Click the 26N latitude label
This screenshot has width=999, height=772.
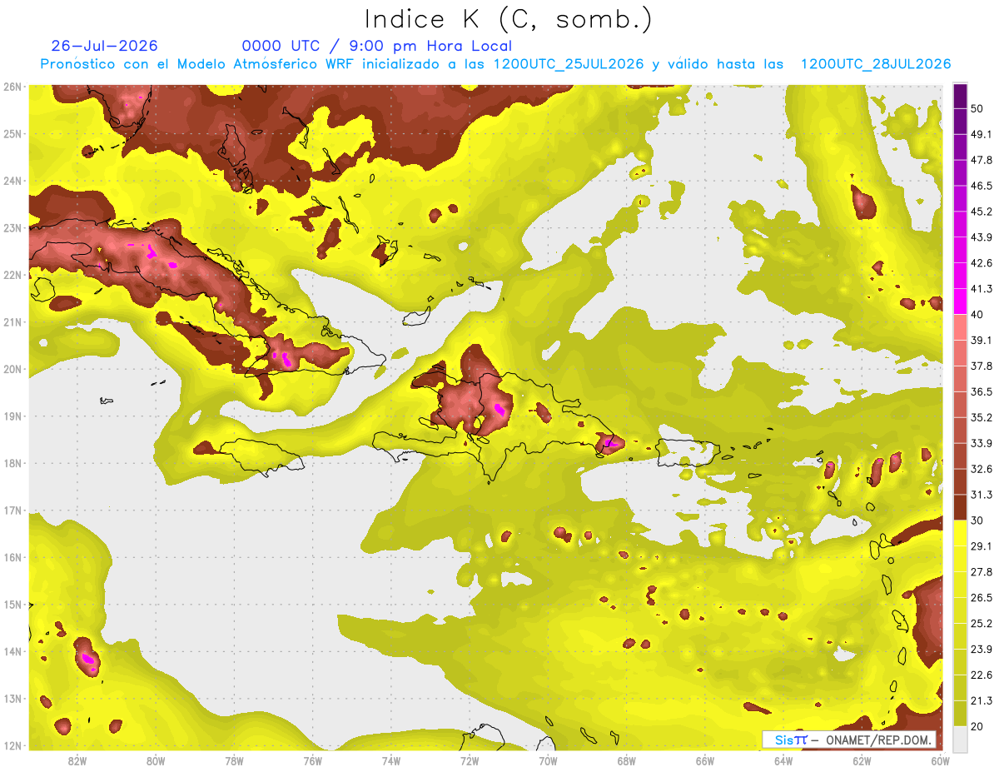click(x=12, y=86)
